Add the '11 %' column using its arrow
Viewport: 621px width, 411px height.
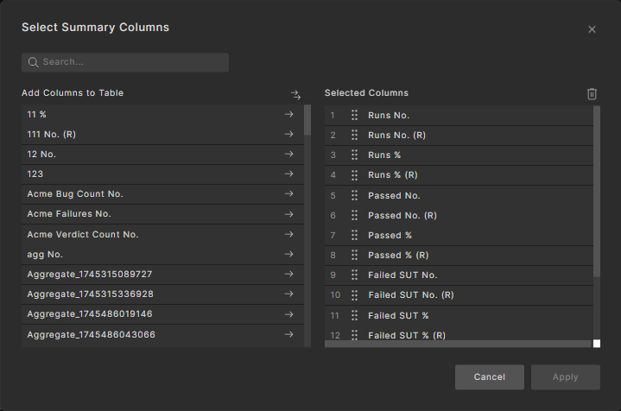coord(289,114)
